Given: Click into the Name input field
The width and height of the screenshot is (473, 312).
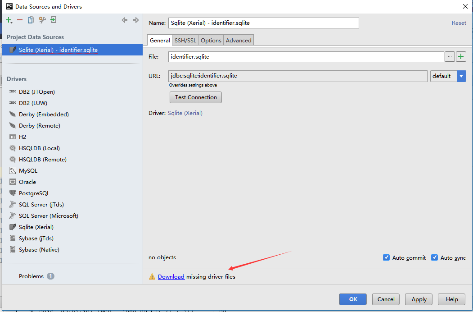Looking at the screenshot, I should (264, 23).
